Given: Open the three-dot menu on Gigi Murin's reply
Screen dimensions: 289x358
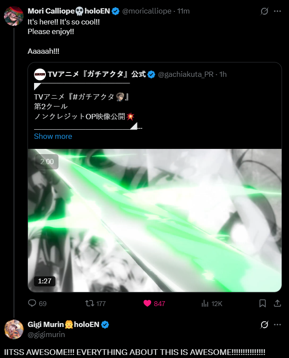Looking at the screenshot, I should point(277,325).
